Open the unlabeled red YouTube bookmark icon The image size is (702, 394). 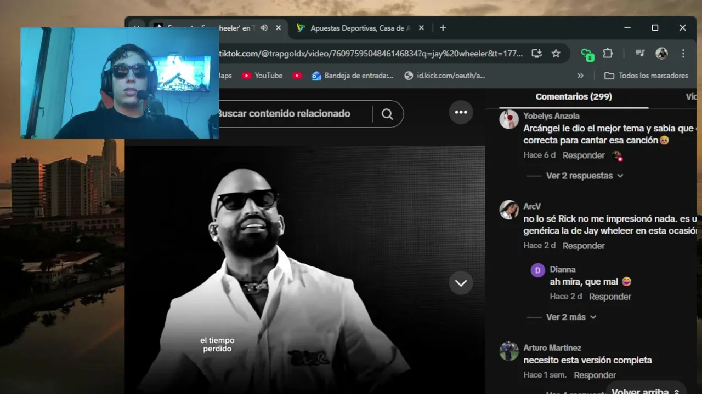297,76
